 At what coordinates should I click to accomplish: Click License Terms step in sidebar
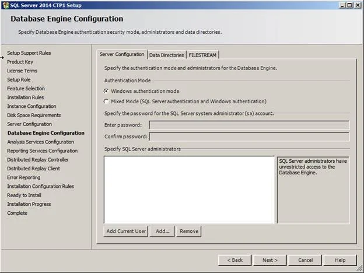(22, 71)
